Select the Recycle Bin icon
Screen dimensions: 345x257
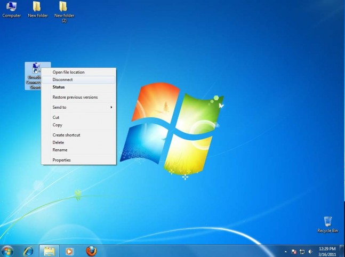click(x=327, y=224)
